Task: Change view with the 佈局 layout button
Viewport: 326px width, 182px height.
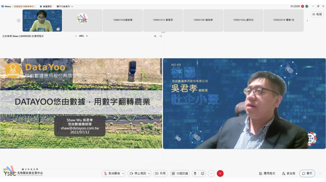Action: click(317, 14)
